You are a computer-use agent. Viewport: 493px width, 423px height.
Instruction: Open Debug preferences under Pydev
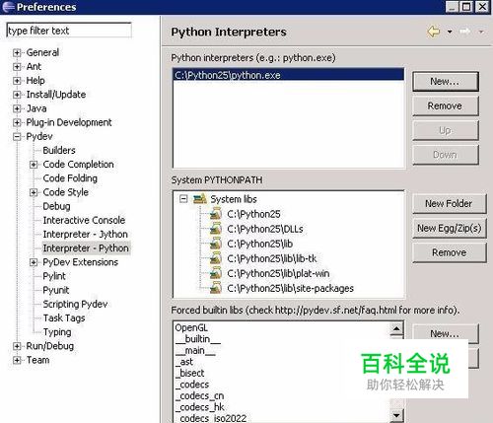(56, 206)
